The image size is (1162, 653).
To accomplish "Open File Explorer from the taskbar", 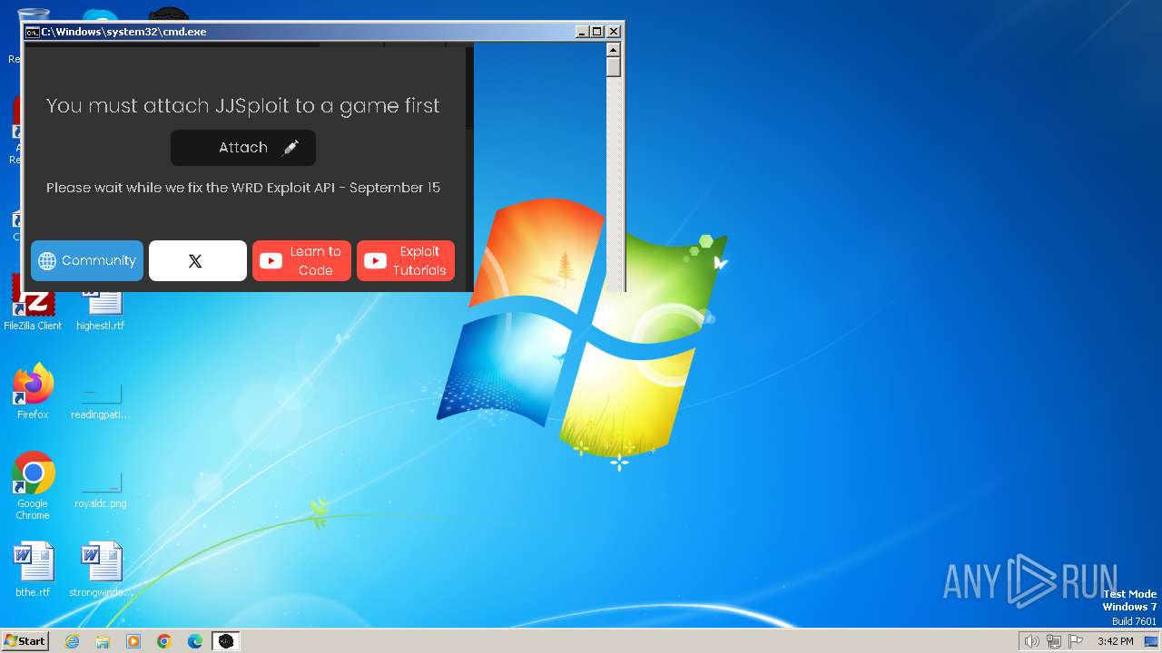I will (x=103, y=641).
